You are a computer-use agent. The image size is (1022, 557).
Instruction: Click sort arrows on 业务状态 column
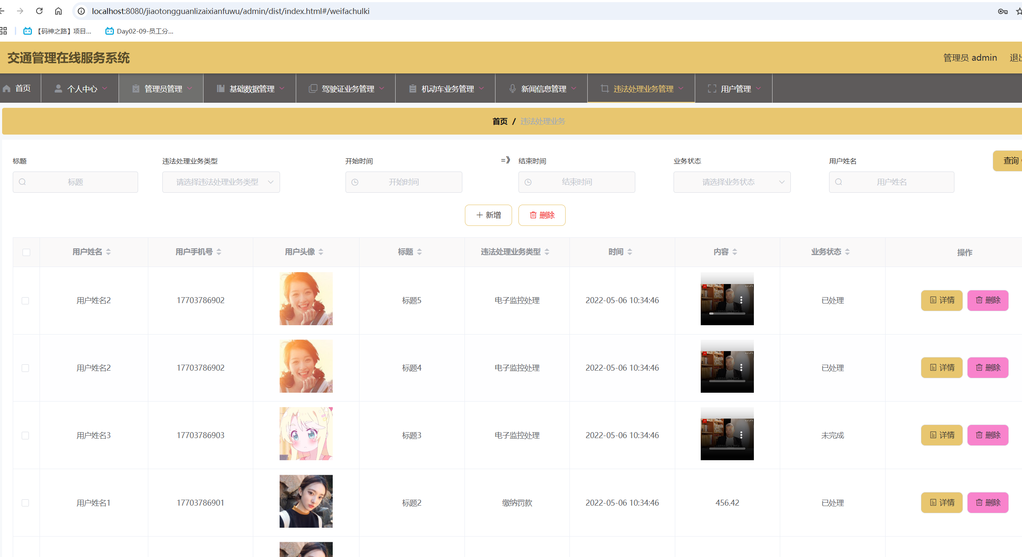(847, 252)
